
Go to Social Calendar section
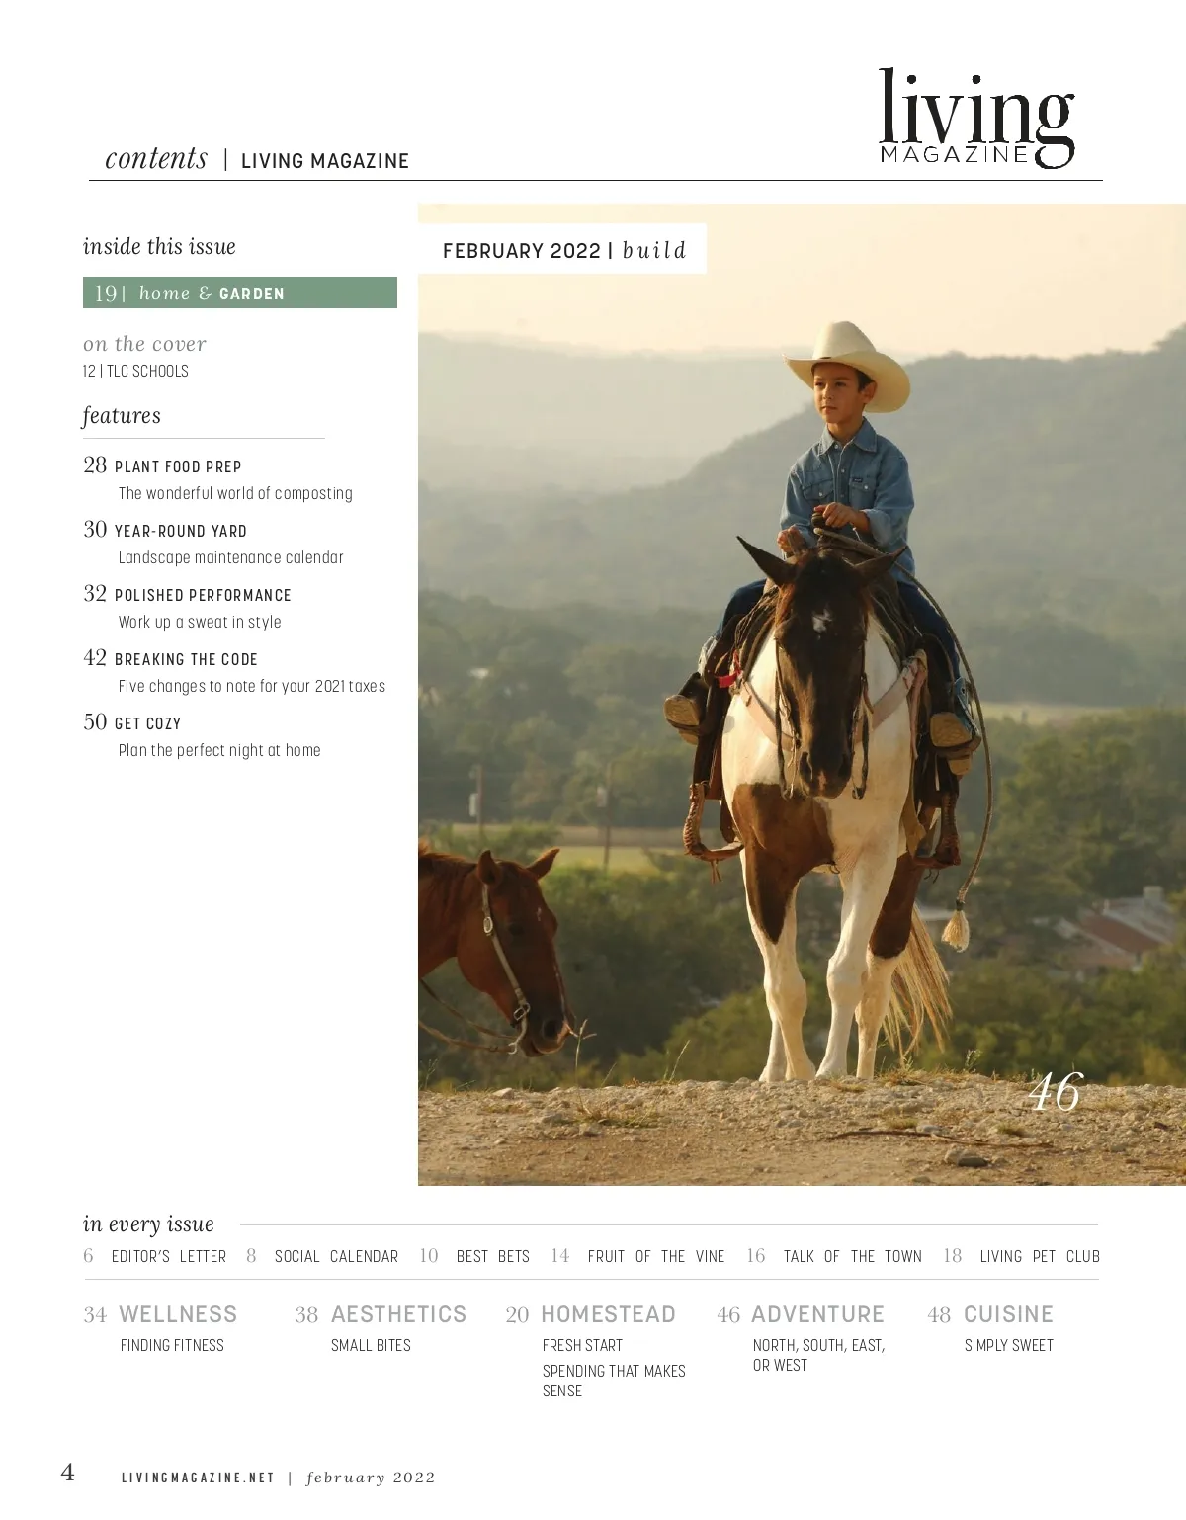pyautogui.click(x=336, y=1257)
